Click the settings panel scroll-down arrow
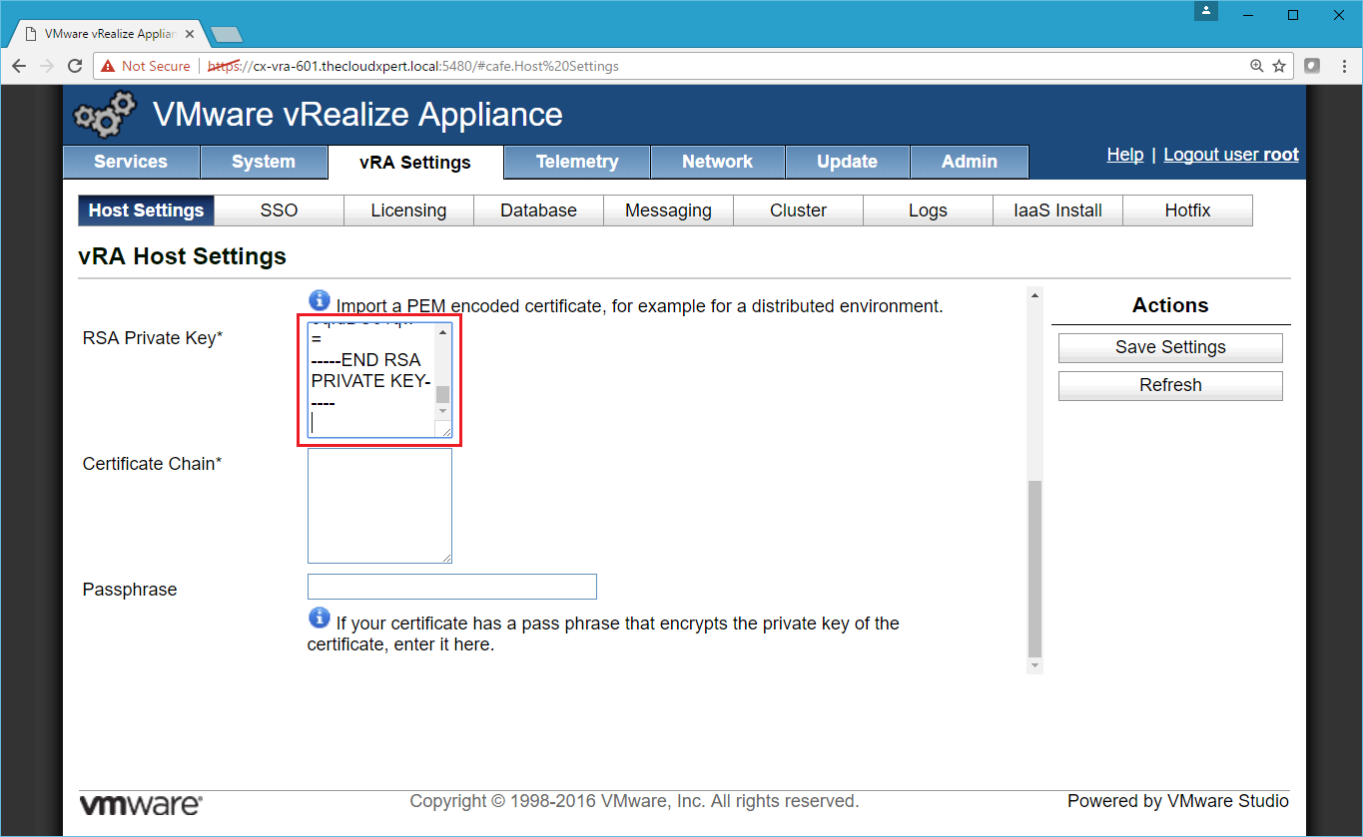Viewport: 1363px width, 837px height. pyautogui.click(x=1034, y=665)
